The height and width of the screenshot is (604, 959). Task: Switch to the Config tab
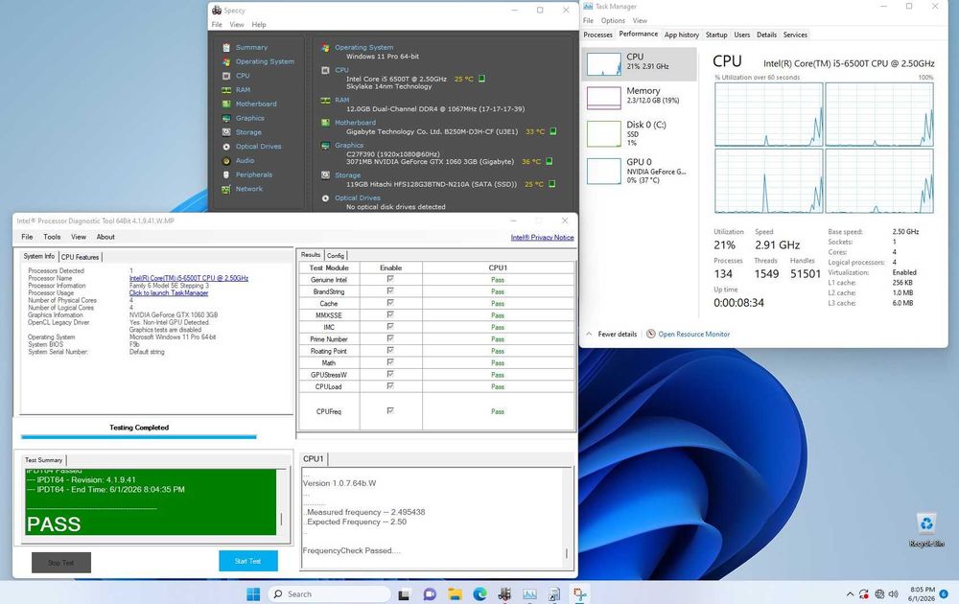(335, 256)
